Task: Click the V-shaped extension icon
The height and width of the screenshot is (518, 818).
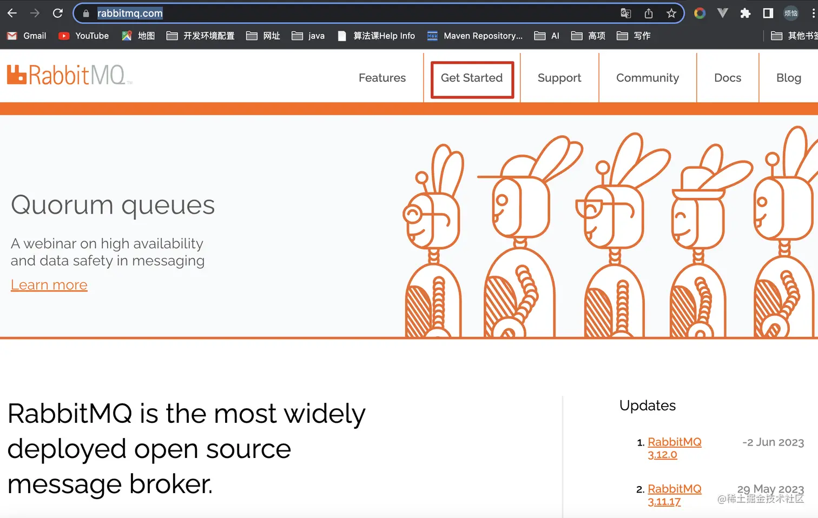Action: pos(723,13)
